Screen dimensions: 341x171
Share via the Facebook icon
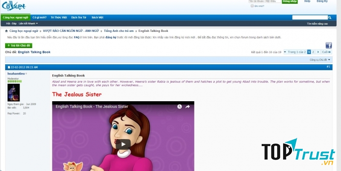click(x=329, y=46)
